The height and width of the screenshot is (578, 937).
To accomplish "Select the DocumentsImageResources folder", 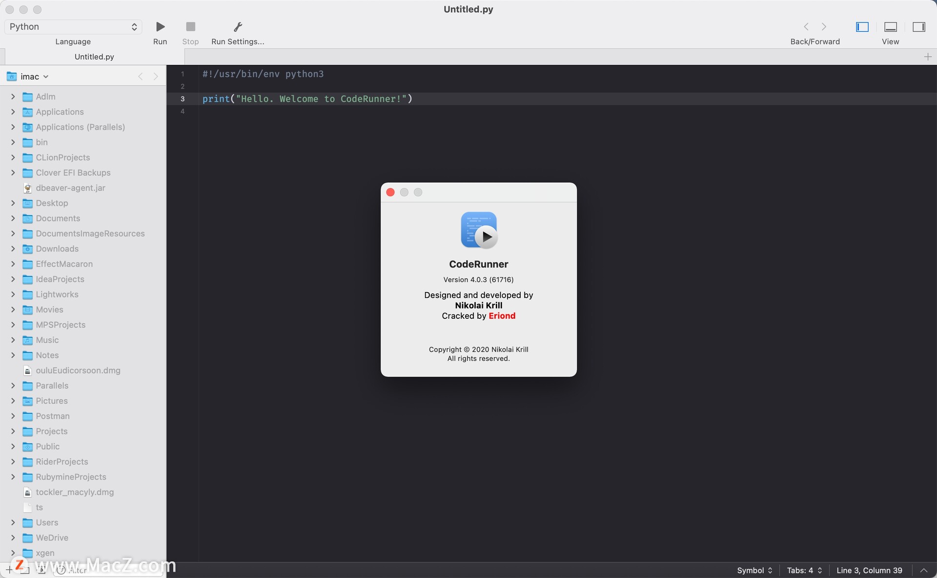I will pyautogui.click(x=90, y=233).
